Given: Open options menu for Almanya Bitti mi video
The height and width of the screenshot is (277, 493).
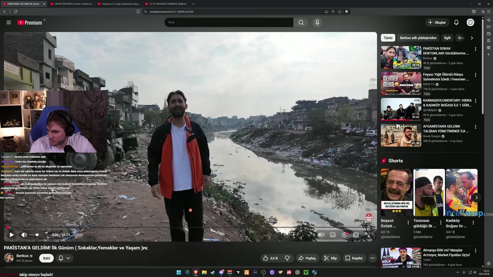Looking at the screenshot, I should tap(475, 250).
